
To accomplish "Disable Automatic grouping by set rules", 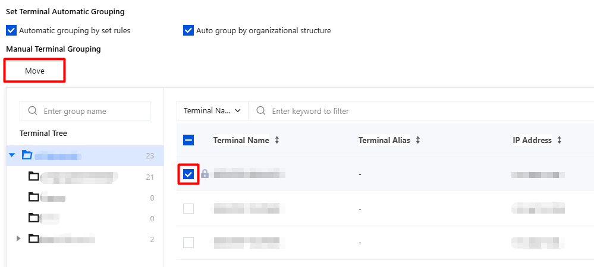I will click(11, 30).
